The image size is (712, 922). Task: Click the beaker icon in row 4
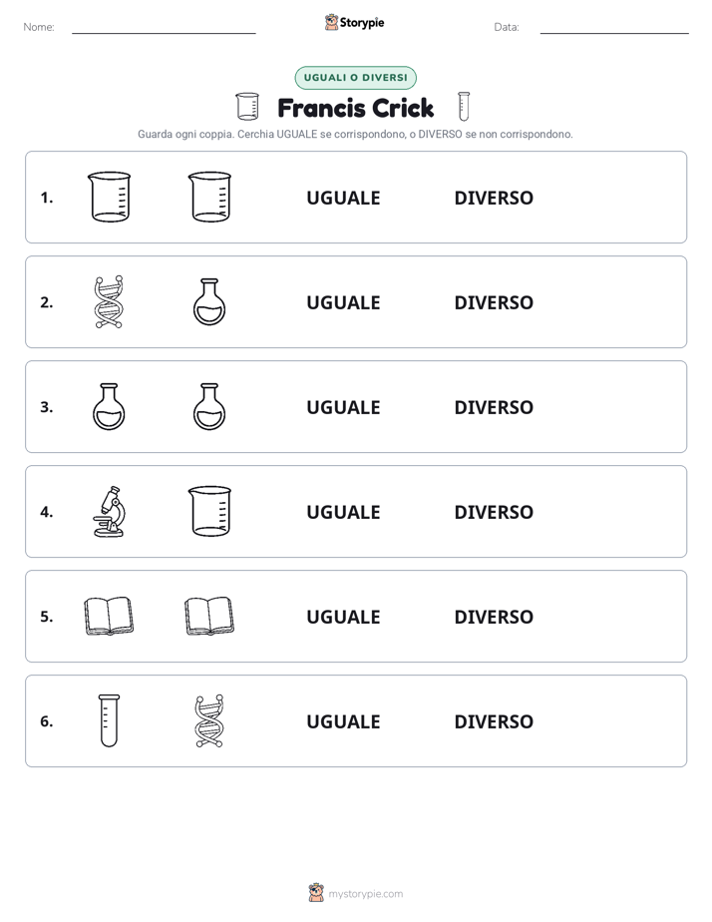coord(209,511)
